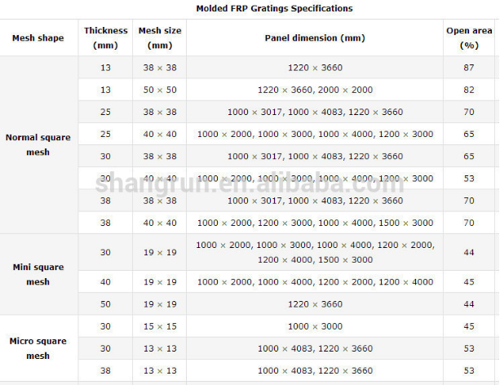500x385 pixels.
Task: Select panel cell ending with '1500 × 3000' for 40 × 40
Action: [x=315, y=223]
